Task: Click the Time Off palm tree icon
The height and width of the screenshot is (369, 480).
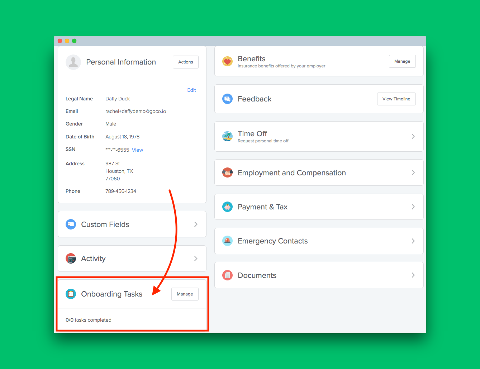Action: [227, 136]
